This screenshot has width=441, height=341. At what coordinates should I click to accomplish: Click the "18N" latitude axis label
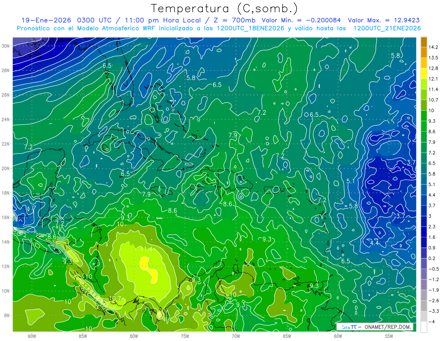[x=6, y=193]
